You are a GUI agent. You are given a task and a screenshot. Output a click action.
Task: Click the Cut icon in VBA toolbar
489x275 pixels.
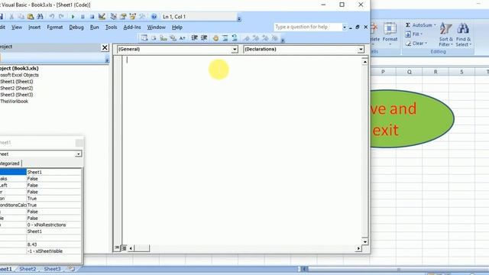tap(11, 17)
